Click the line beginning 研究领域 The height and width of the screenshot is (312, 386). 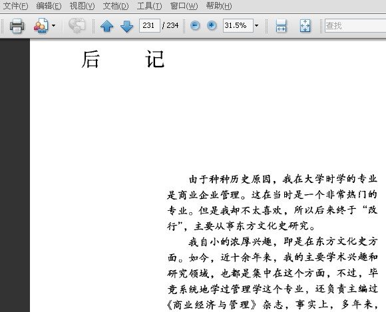point(272,273)
